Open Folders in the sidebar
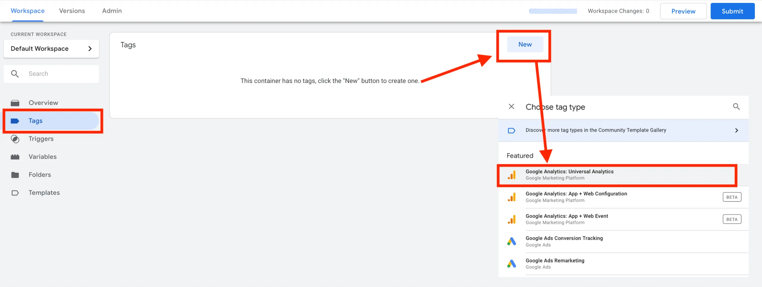The height and width of the screenshot is (287, 762). click(40, 175)
